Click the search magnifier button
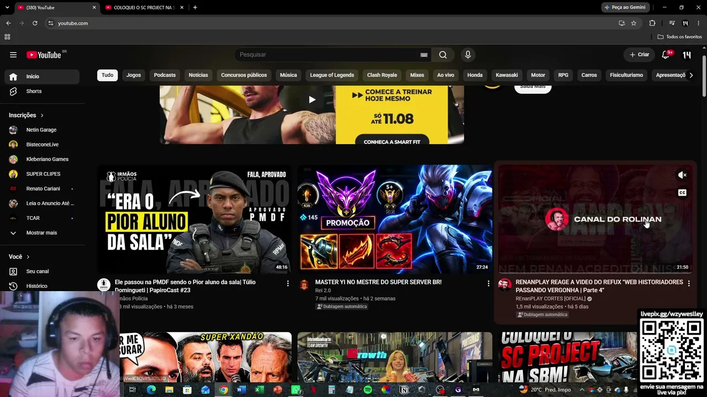Viewport: 707px width, 397px height. 443,55
